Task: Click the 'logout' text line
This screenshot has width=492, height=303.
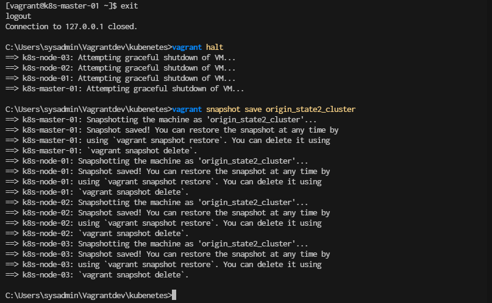Action: point(18,16)
